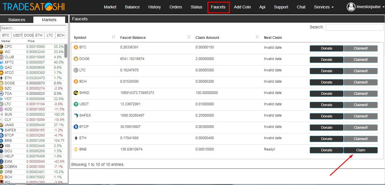Sort by Faucet Balance column arrows
This screenshot has height=185, width=385.
click(x=189, y=37)
